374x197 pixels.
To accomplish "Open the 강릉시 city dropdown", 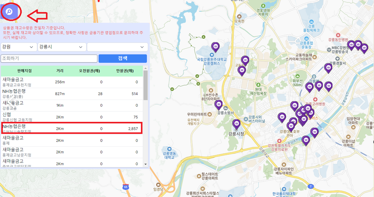I will (x=61, y=47).
